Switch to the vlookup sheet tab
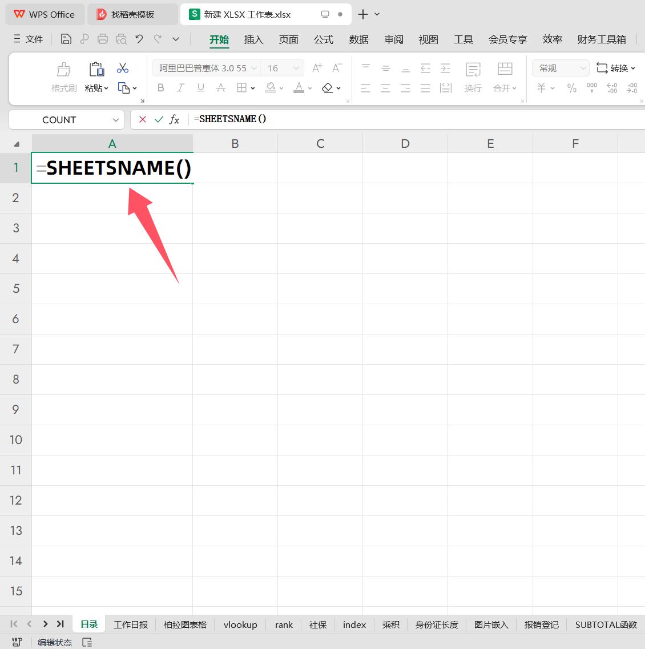This screenshot has width=645, height=649. (x=240, y=624)
